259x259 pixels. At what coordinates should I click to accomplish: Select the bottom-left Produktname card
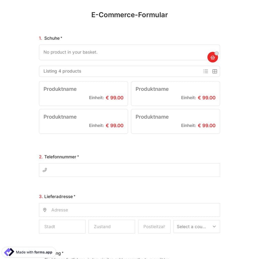(x=83, y=121)
